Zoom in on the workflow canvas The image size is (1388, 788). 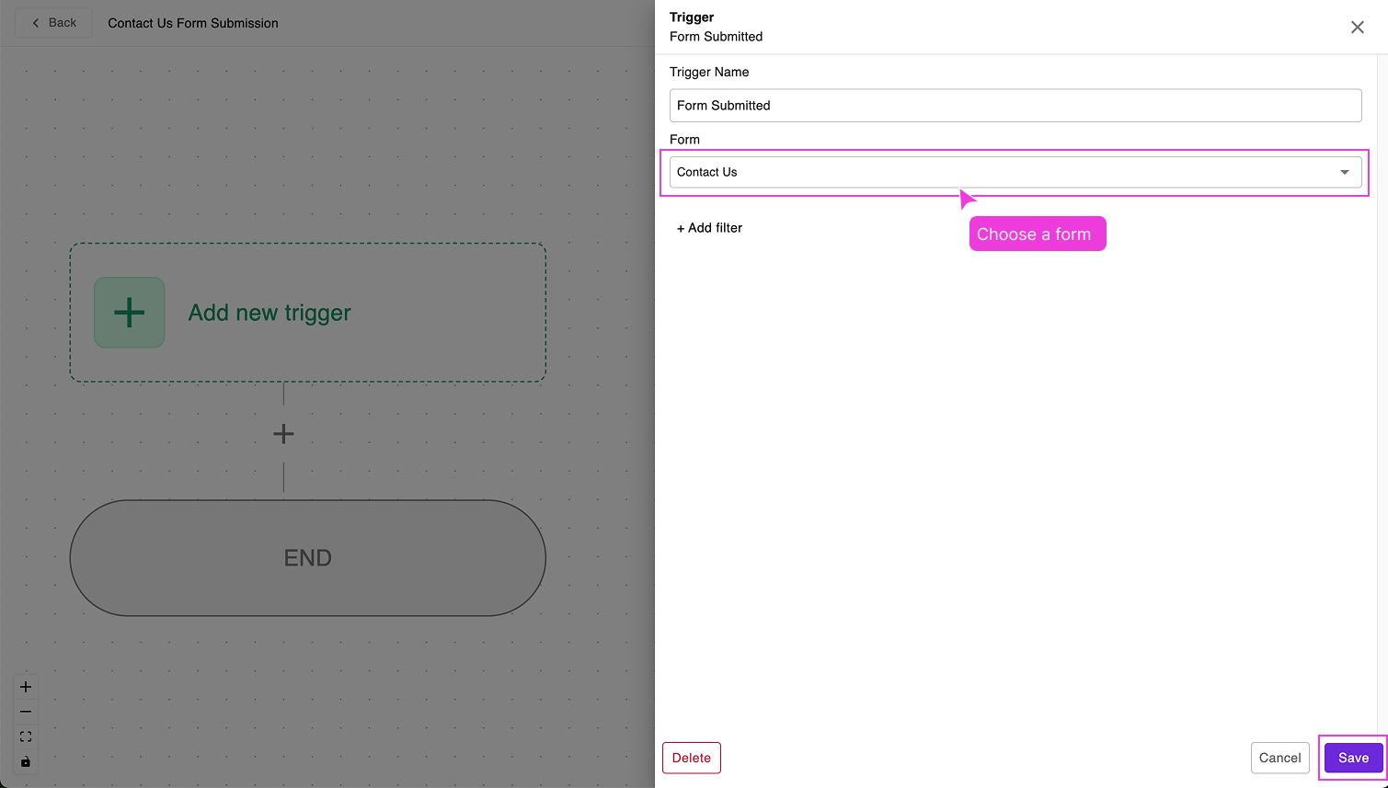[x=25, y=686]
